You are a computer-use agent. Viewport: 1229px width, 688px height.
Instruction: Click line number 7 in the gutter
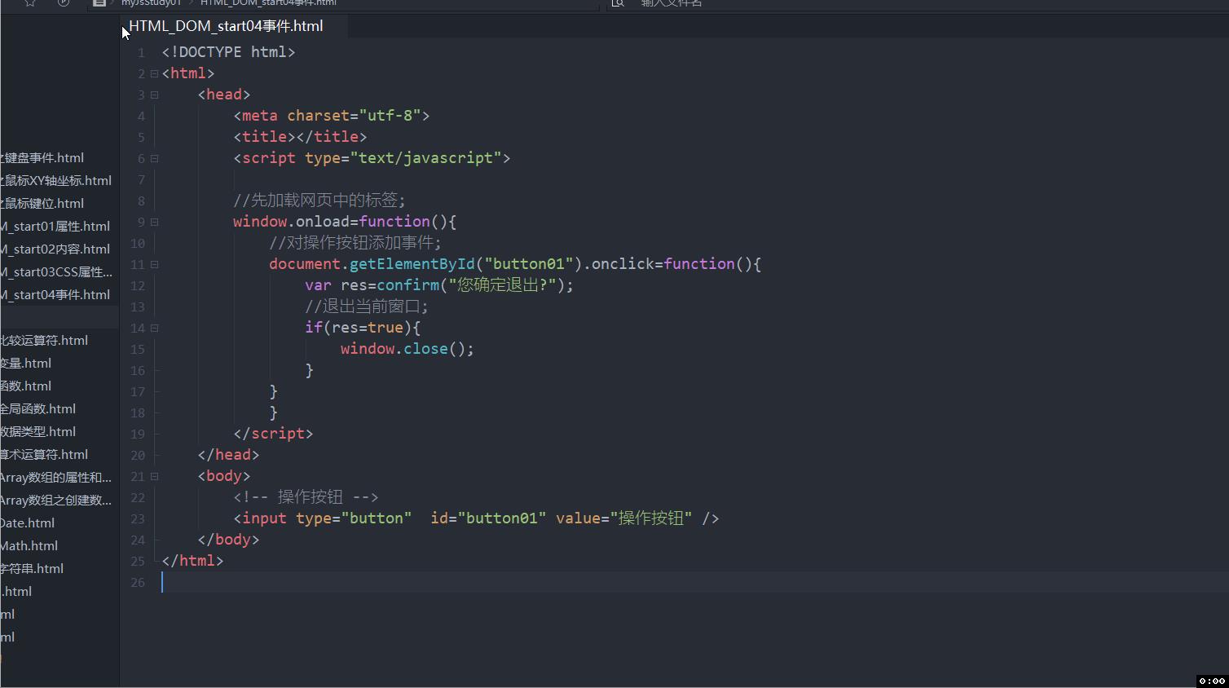(141, 179)
